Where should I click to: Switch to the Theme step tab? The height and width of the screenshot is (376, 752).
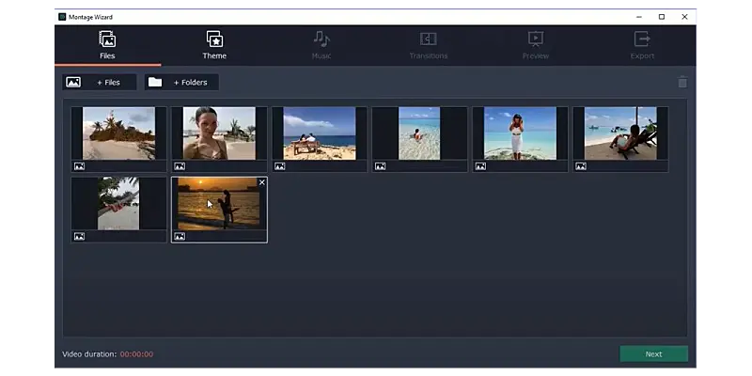(x=214, y=45)
